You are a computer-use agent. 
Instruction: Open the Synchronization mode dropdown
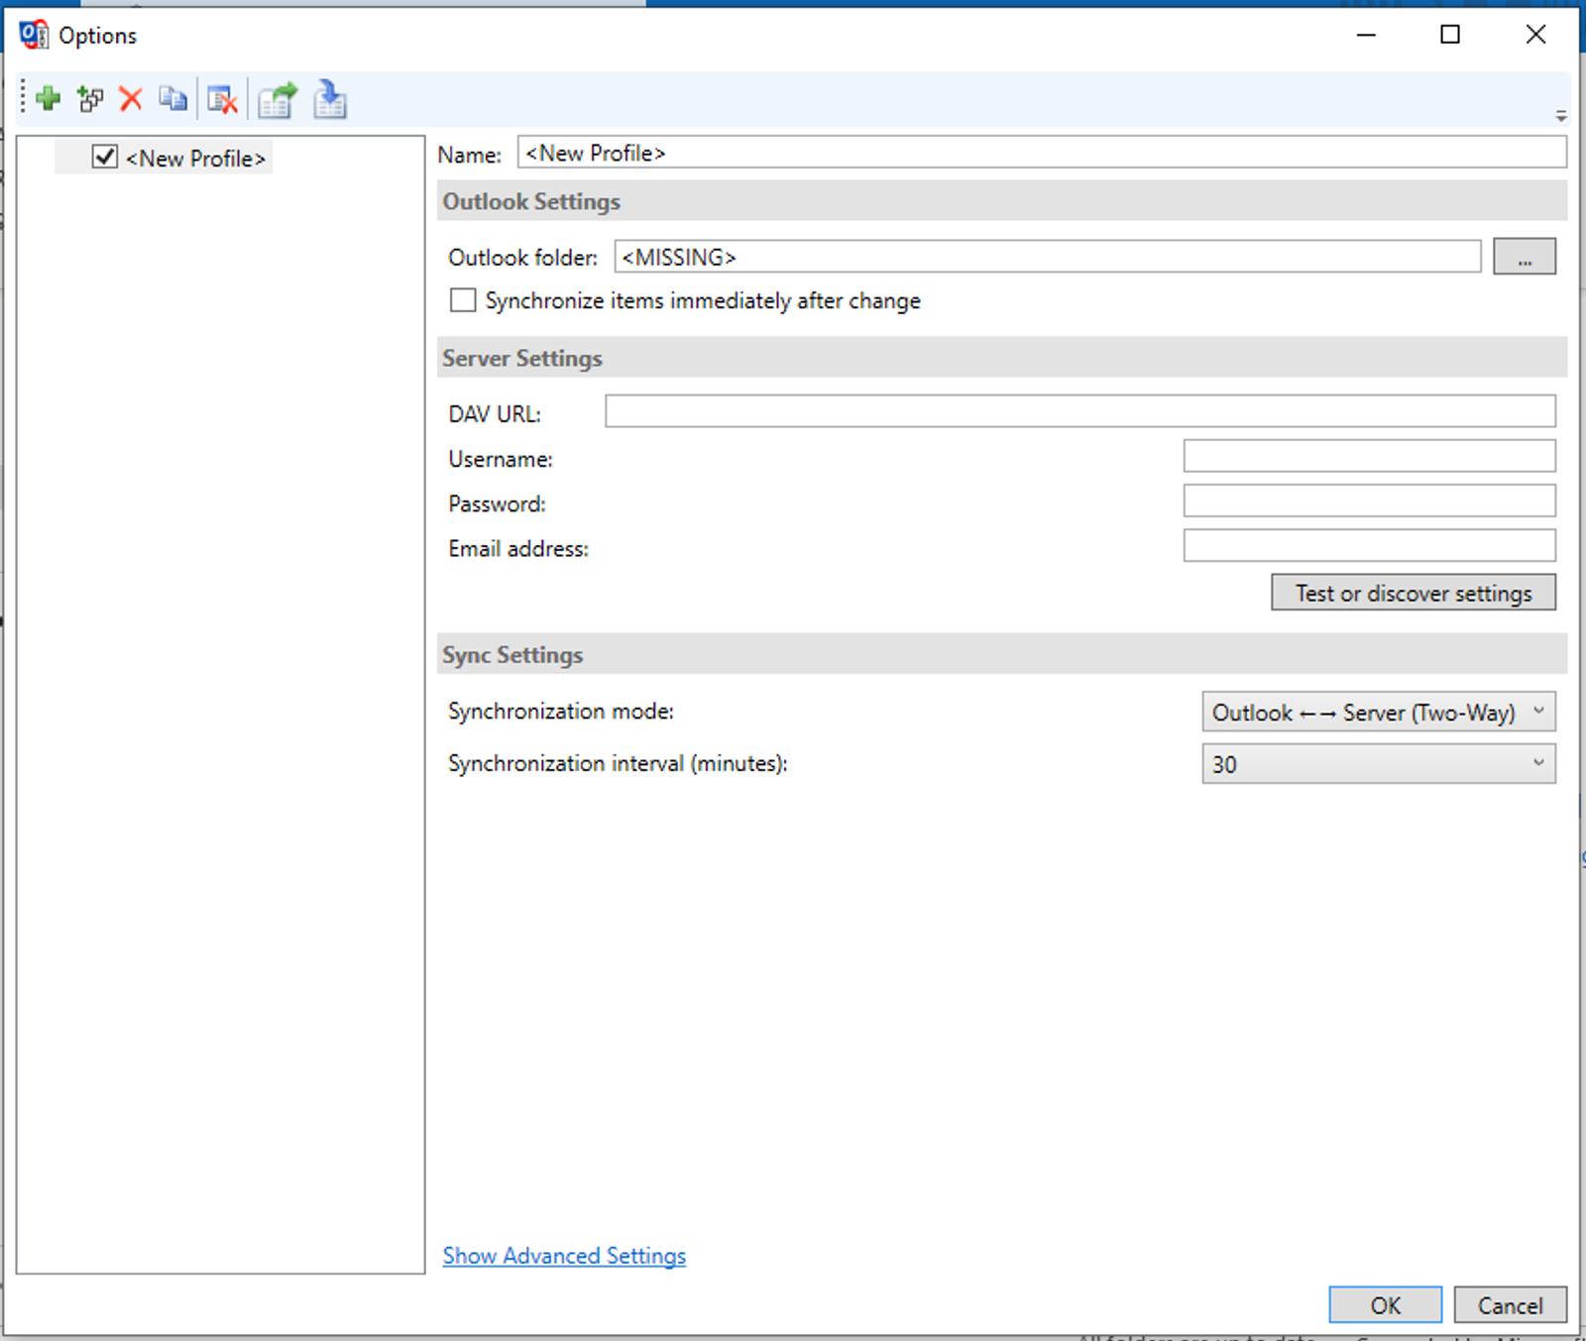[x=1379, y=712]
